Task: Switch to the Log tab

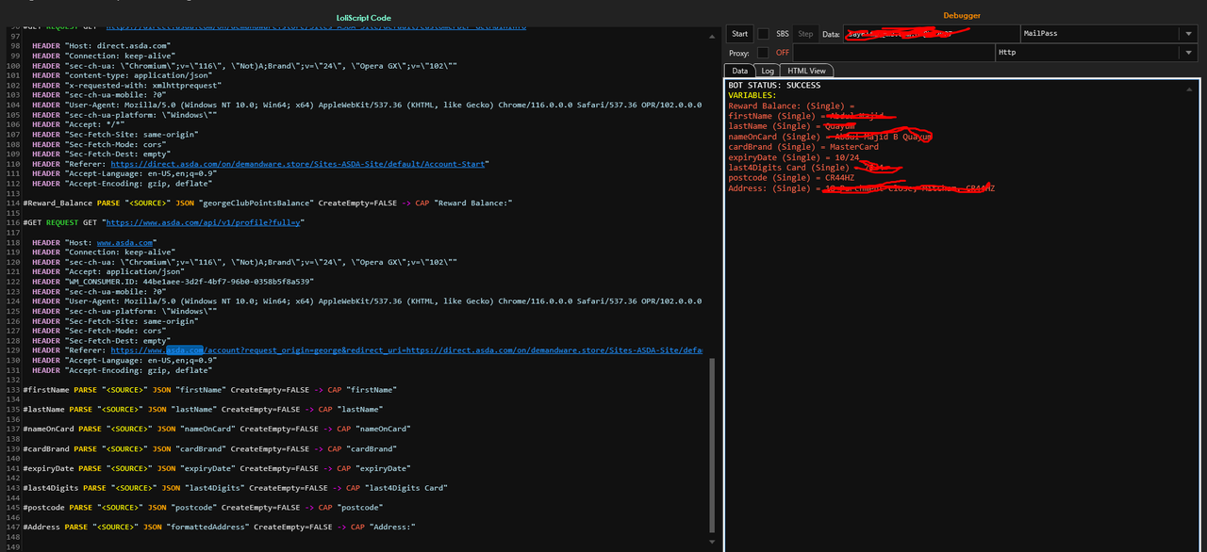Action: pos(768,71)
